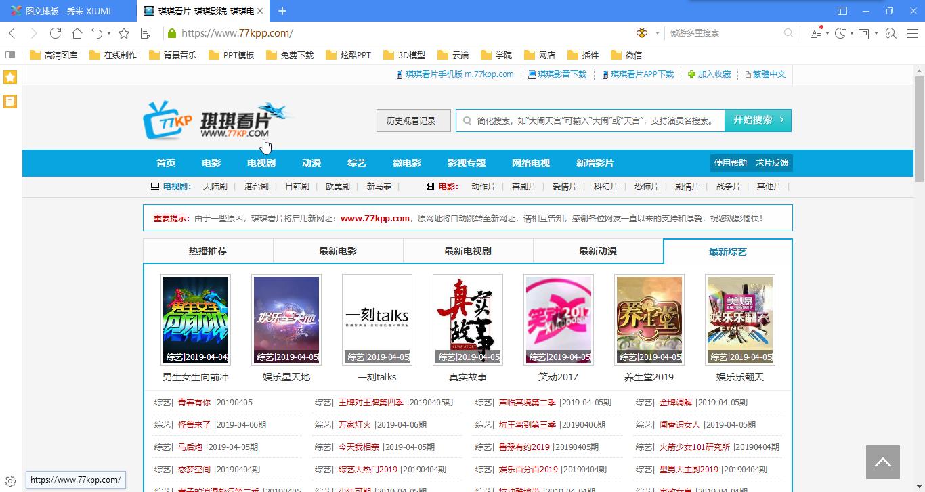Click the 77KP TV logo on the page
Viewport: 925px width, 492px height.
[167, 120]
